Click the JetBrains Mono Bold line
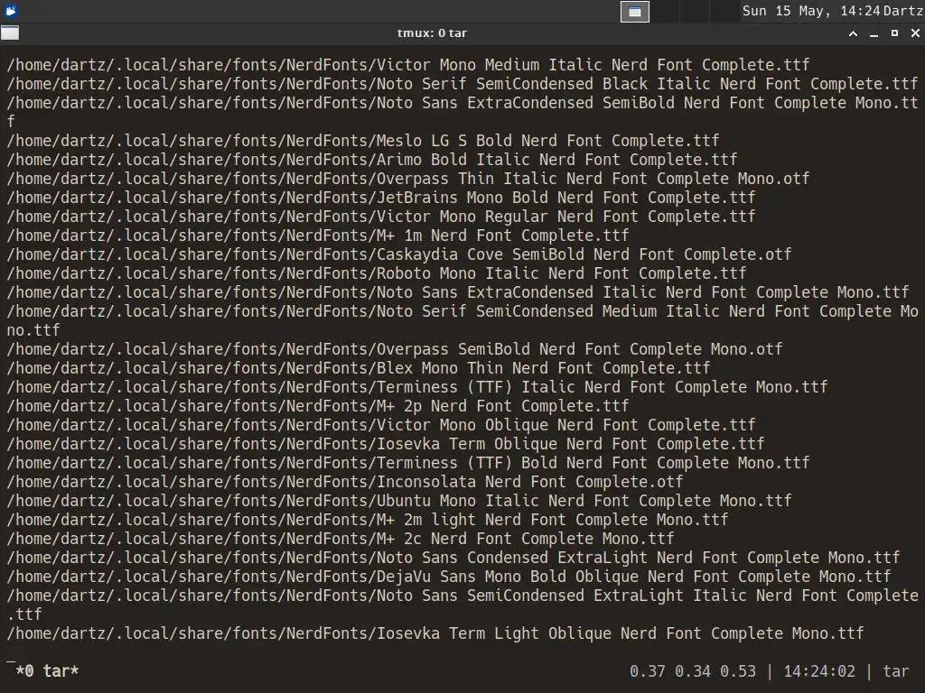Image resolution: width=925 pixels, height=693 pixels. point(381,197)
